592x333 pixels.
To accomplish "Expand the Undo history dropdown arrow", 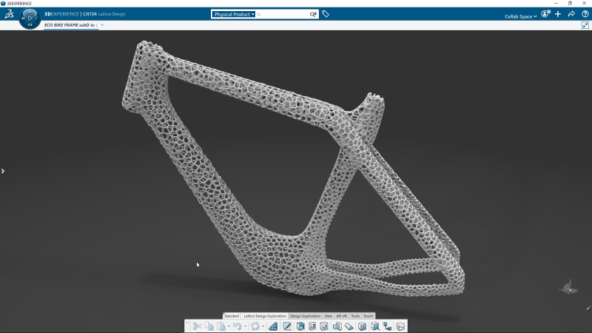I will pyautogui.click(x=243, y=326).
